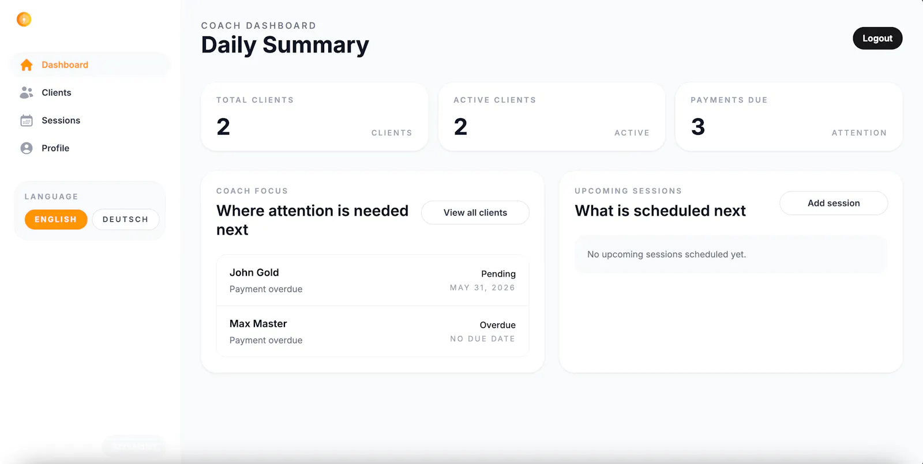Click the orange app logo icon

click(x=24, y=19)
